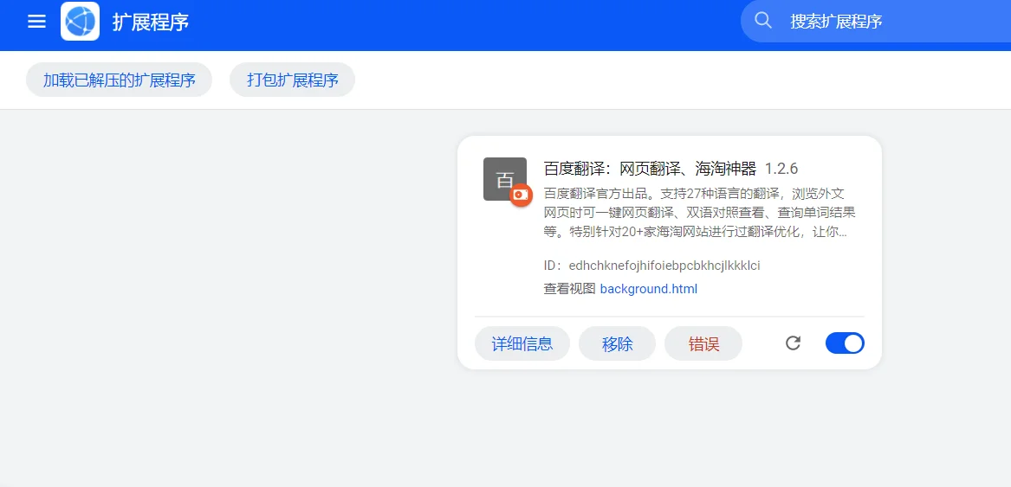The image size is (1011, 487).
Task: Open the hamburger main menu
Action: point(36,22)
